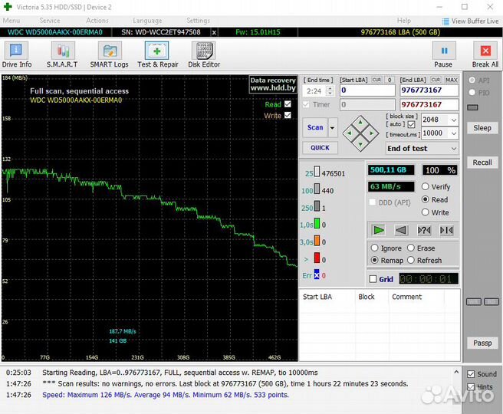
Task: Open the Actions menu
Action: [x=97, y=21]
